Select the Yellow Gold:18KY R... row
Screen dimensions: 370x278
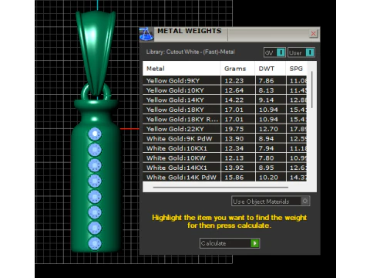pos(225,119)
